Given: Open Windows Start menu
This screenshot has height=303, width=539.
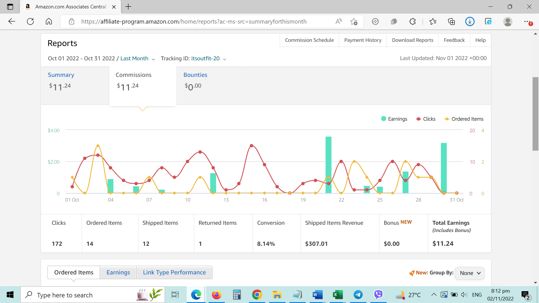Looking at the screenshot, I should click(x=10, y=295).
